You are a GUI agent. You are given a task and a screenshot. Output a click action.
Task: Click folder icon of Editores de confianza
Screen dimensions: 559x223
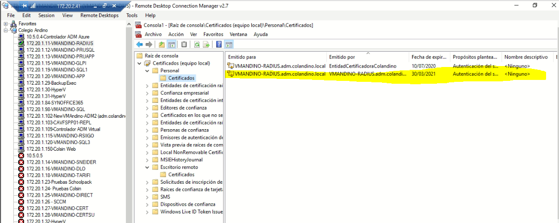(x=155, y=108)
